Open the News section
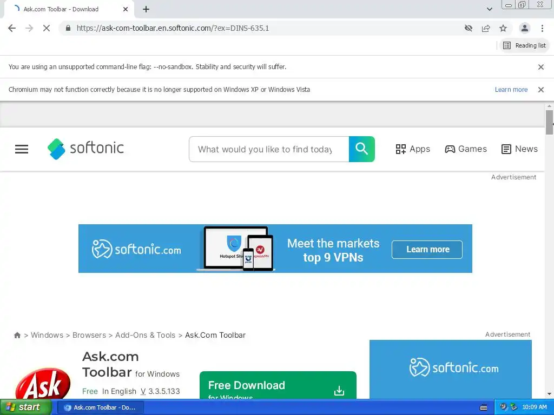 click(x=520, y=149)
